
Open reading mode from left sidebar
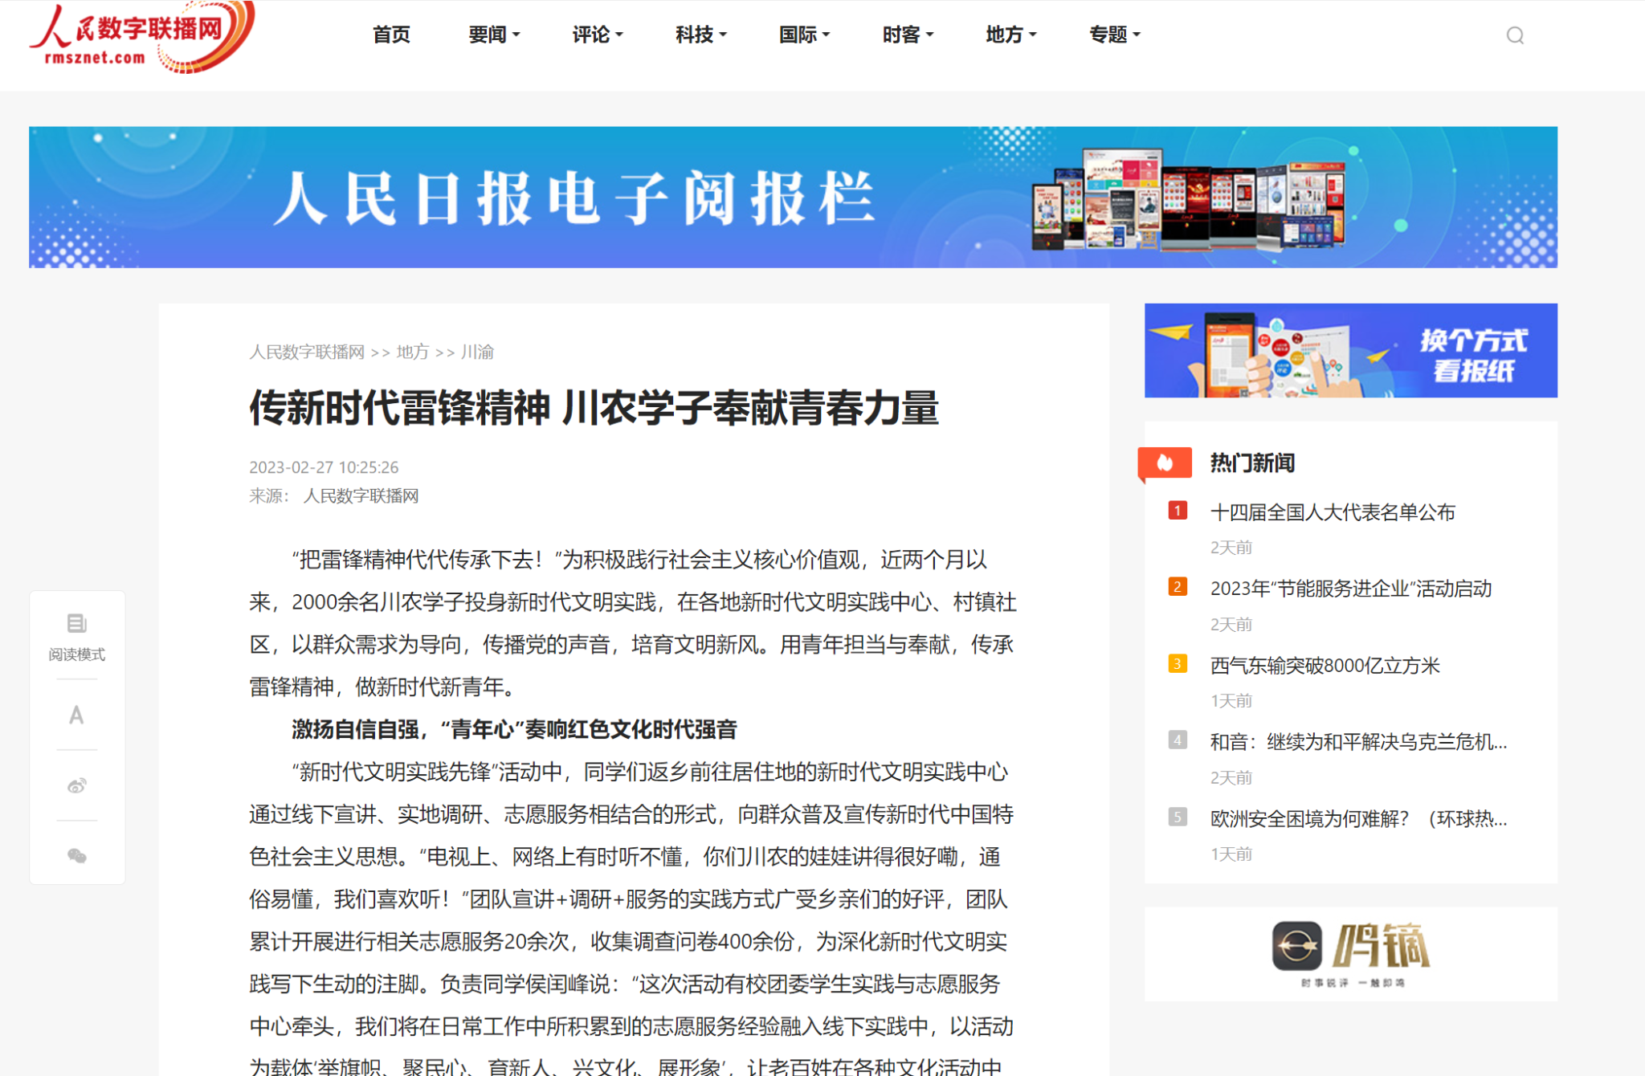click(x=77, y=637)
